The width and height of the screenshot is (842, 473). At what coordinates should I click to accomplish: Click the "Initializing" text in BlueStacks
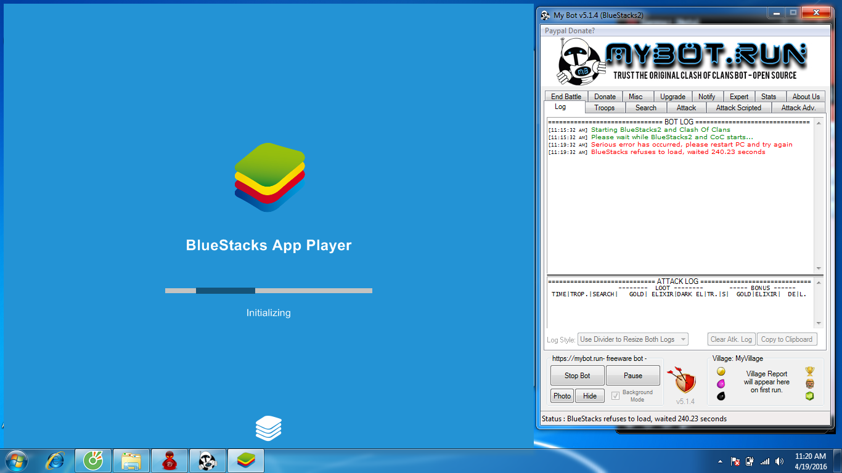269,313
